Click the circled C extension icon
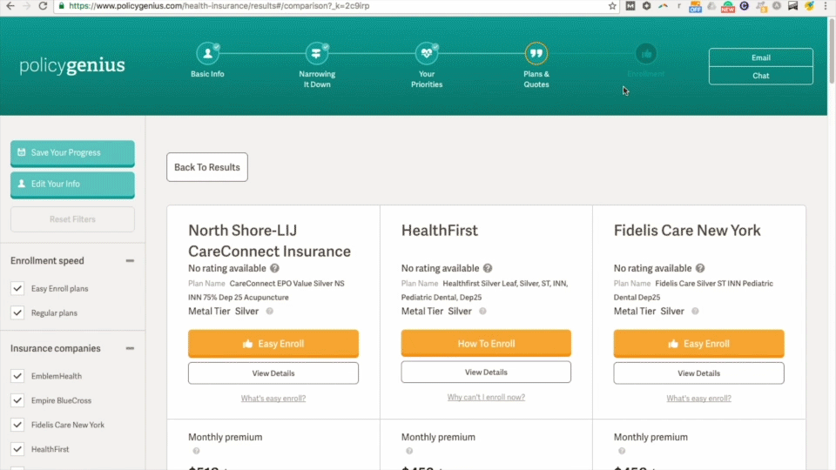This screenshot has height=470, width=836. (x=745, y=6)
